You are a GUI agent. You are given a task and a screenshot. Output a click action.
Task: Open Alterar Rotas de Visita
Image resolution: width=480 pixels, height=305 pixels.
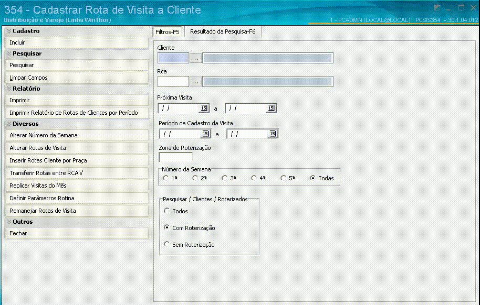pyautogui.click(x=77, y=148)
